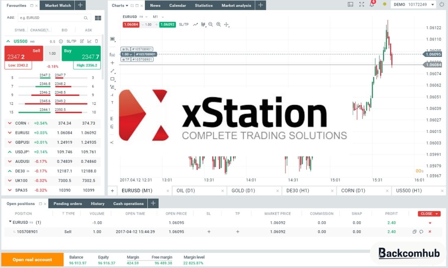The width and height of the screenshot is (448, 268).
Task: Add a new chart tab with plus
Action: [x=112, y=191]
